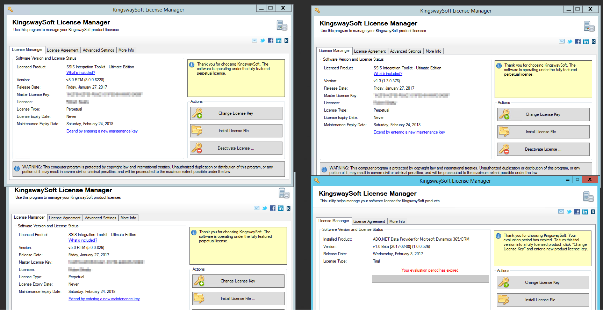Screen dimensions: 603x310
Task: Click the email icon in the ADO.NET window
Action: [561, 212]
